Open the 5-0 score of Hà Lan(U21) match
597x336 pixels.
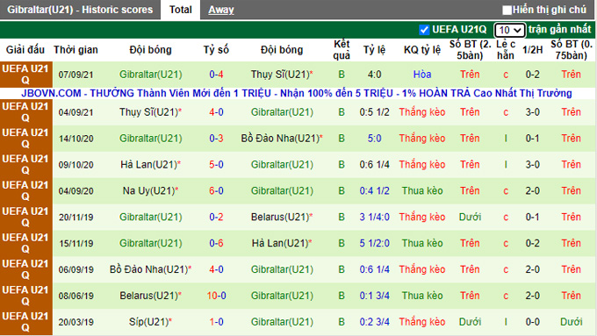(x=216, y=165)
